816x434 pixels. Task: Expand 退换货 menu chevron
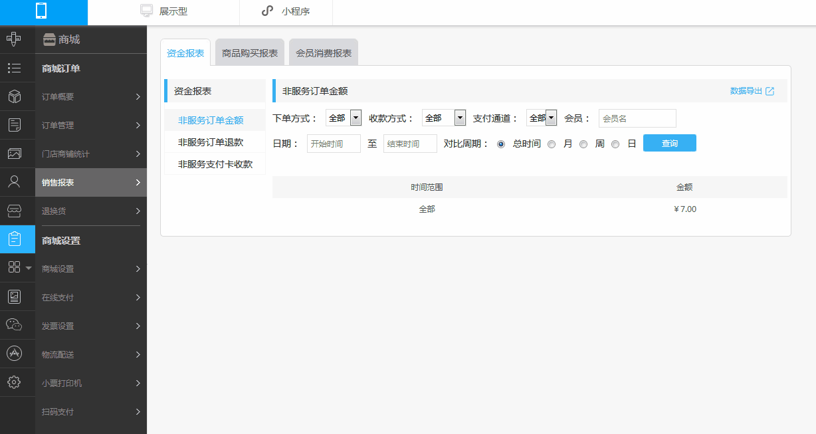point(138,211)
